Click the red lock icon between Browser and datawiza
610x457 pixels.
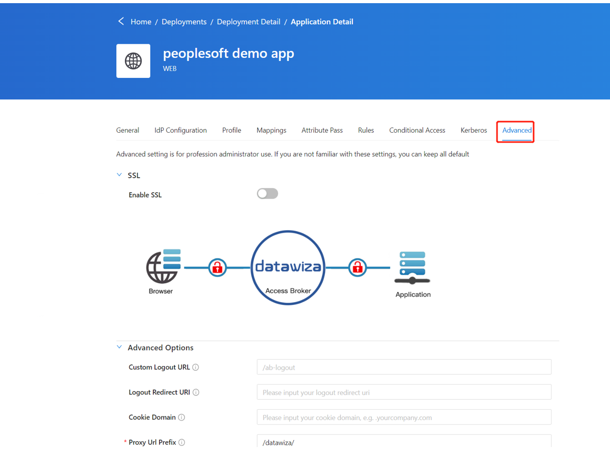(x=217, y=267)
